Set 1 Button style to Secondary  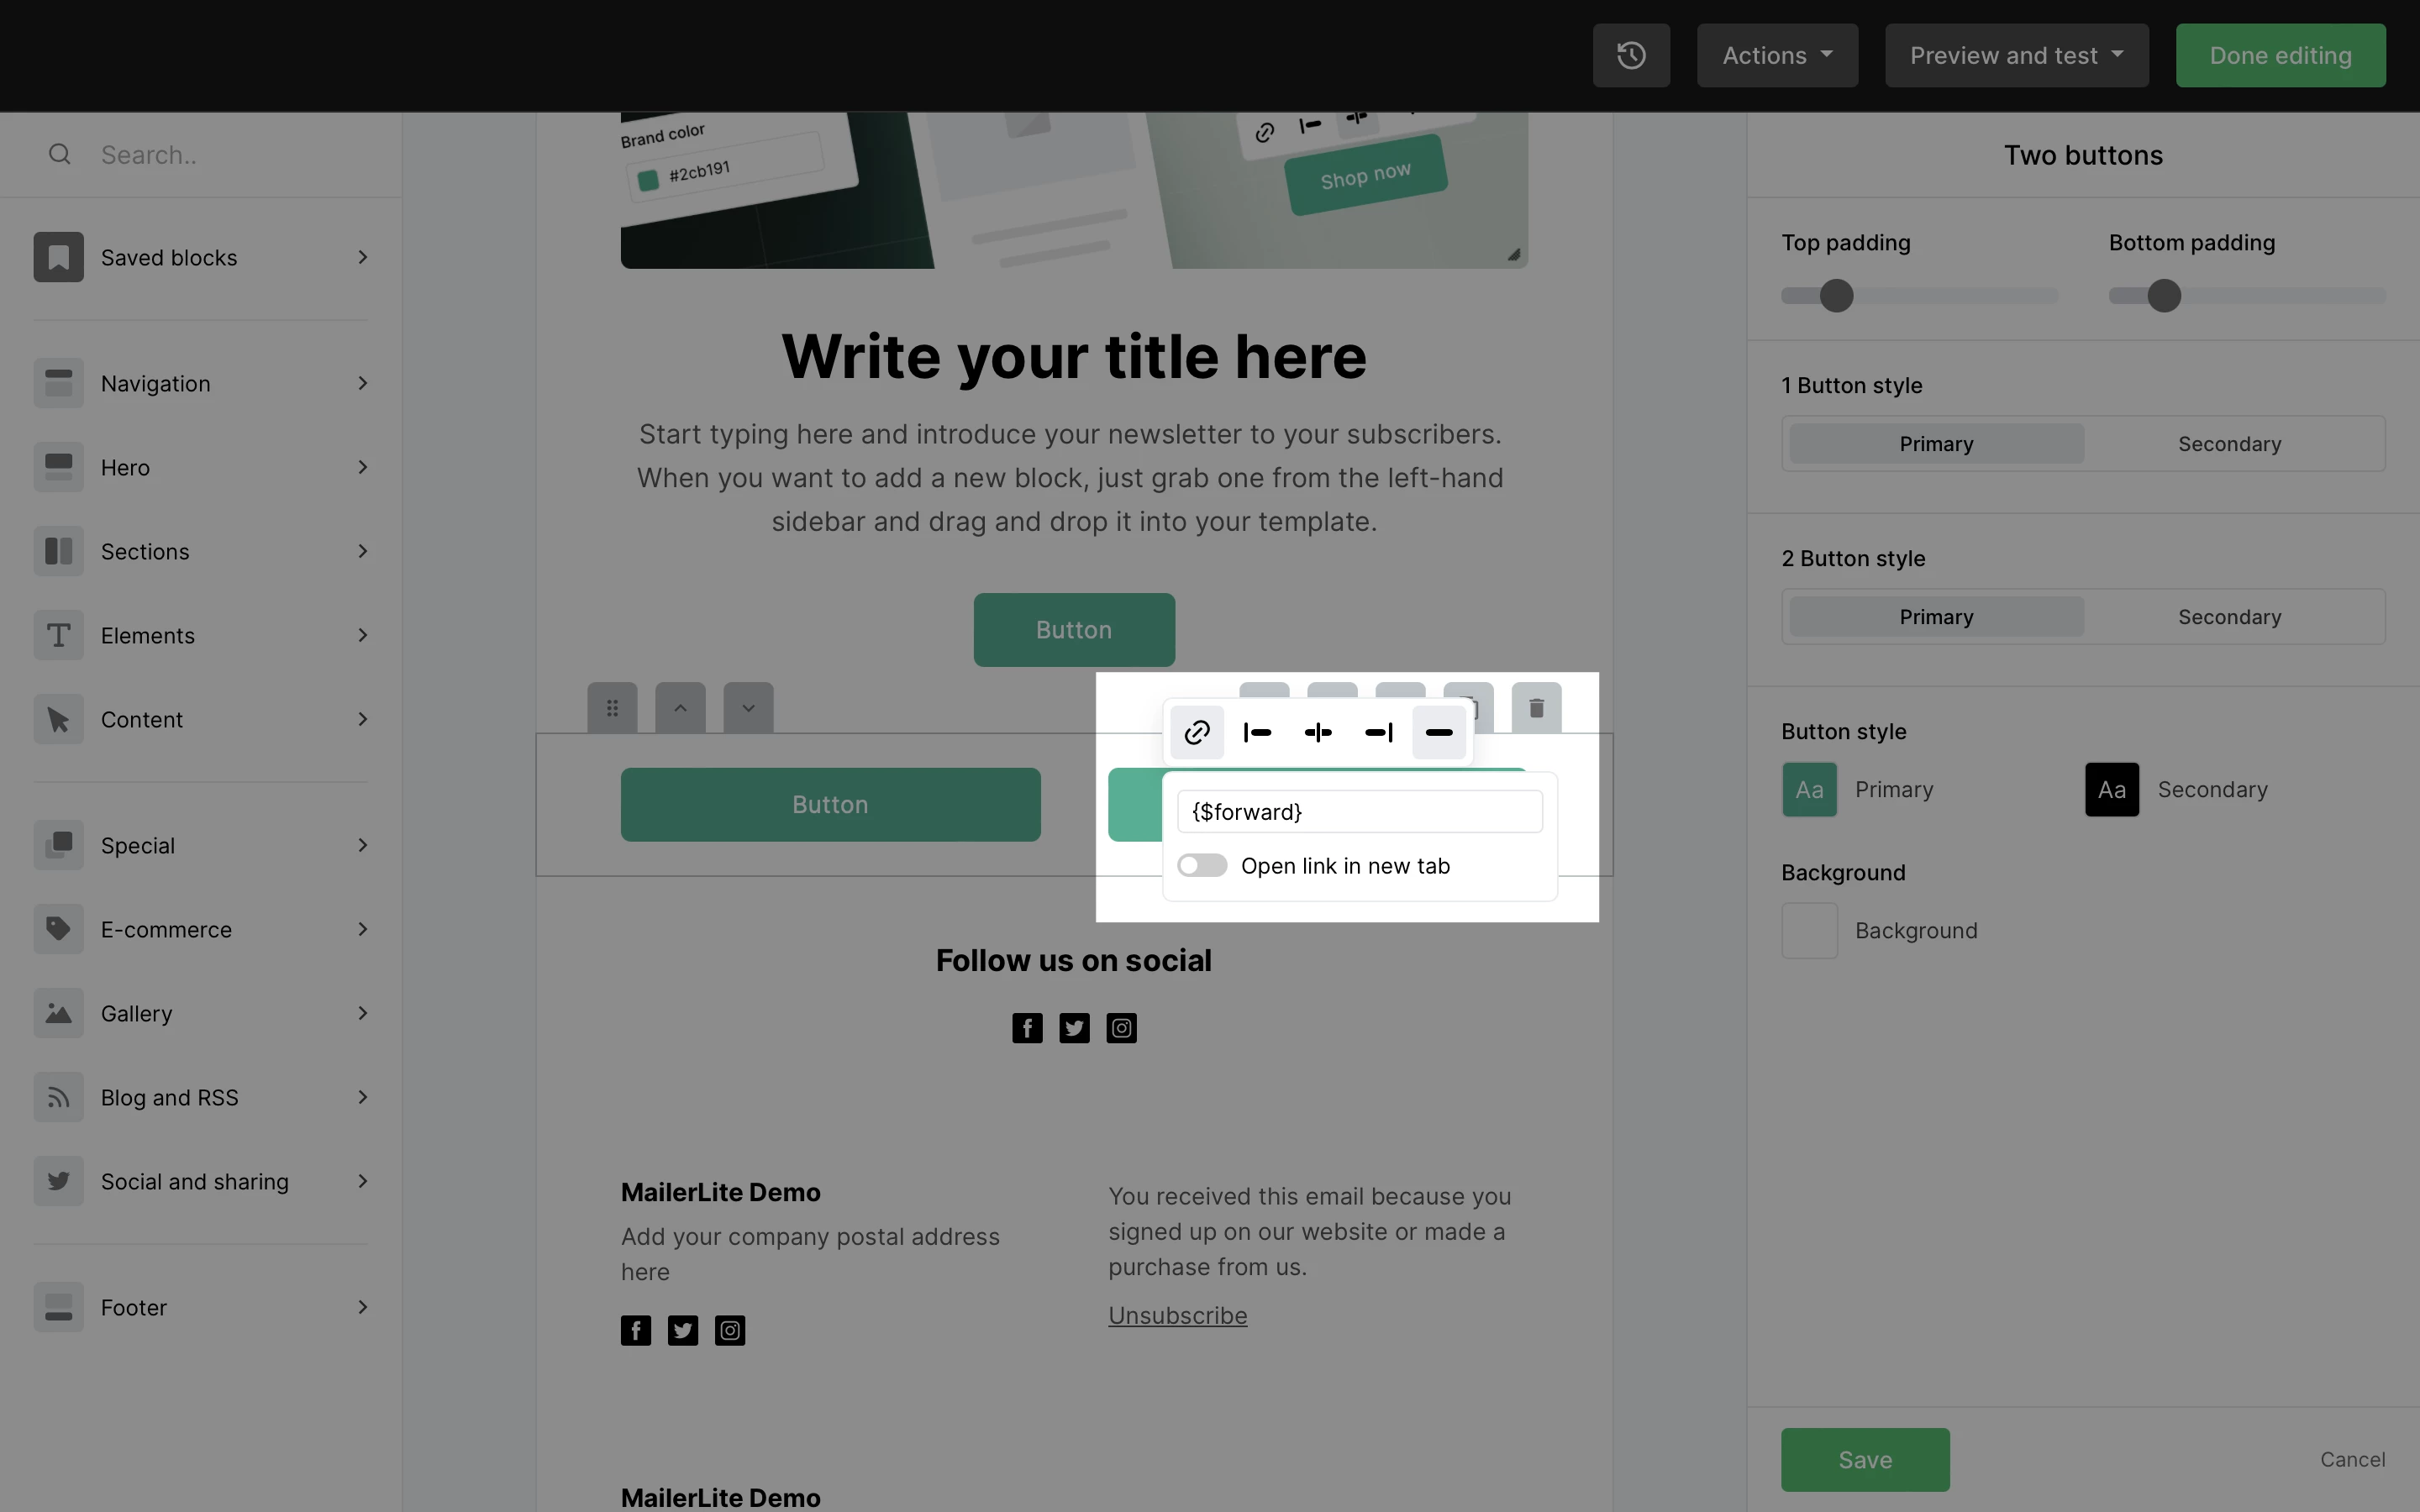pos(2229,444)
